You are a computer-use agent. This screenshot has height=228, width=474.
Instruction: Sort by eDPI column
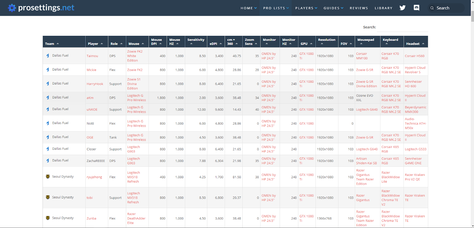click(x=216, y=42)
